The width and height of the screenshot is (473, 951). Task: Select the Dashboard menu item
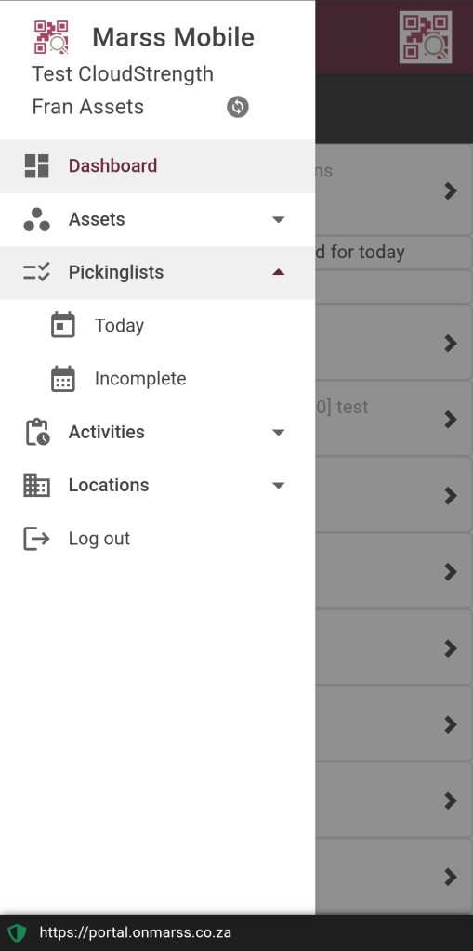(x=157, y=166)
